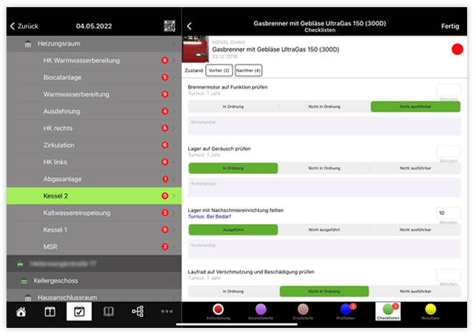Screen dimensions: 475x335
Task: Expand Kellergeschoss via its chevron
Action: [174, 281]
